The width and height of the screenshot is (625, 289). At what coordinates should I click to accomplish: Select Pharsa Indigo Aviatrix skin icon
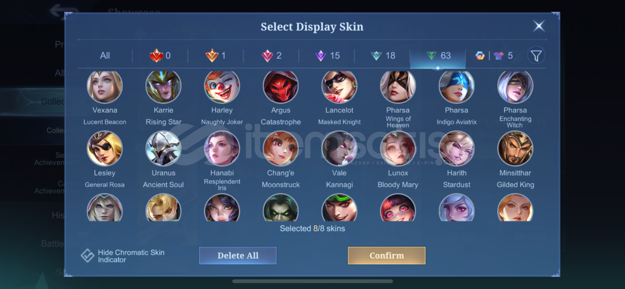pos(457,86)
